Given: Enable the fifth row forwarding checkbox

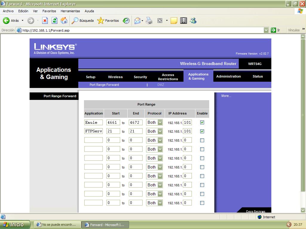Looking at the screenshot, I should [202, 158].
